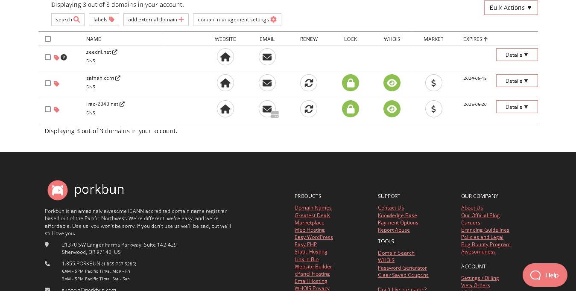
Task: Click the add external domain button
Action: click(156, 20)
